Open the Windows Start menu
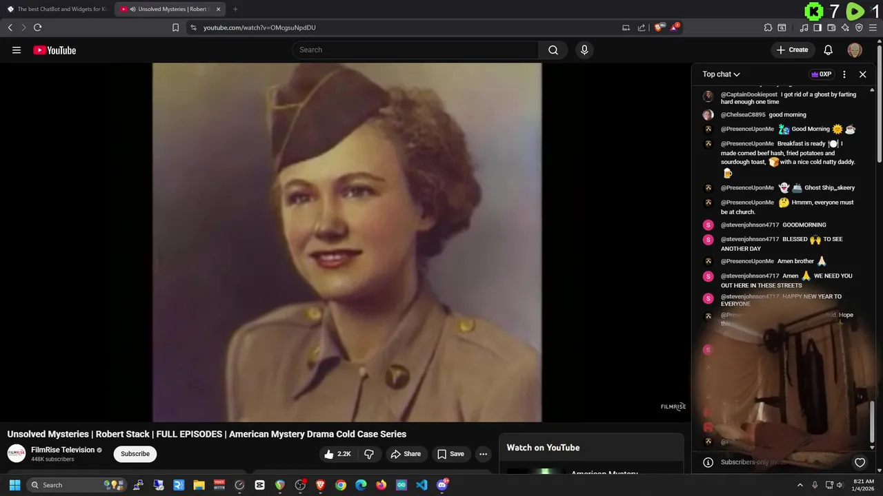 point(14,485)
